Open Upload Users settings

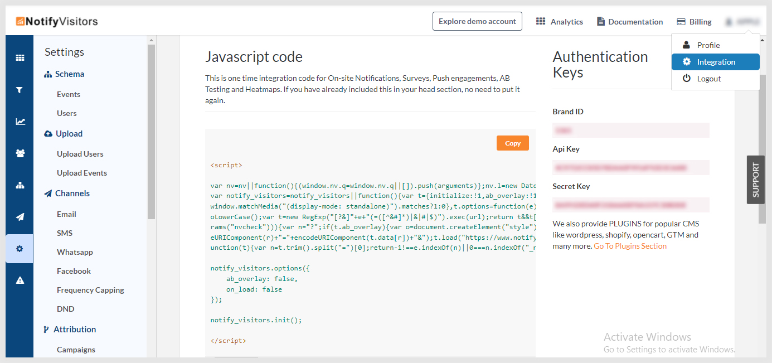point(80,154)
